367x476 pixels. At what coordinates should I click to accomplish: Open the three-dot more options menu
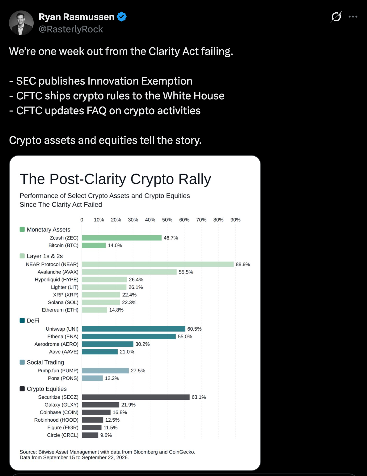[353, 17]
